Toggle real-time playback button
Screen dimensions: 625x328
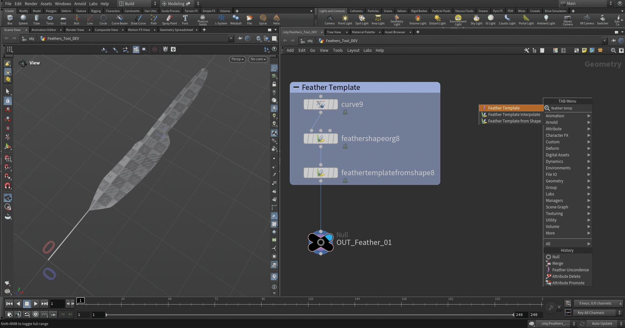click(x=36, y=314)
